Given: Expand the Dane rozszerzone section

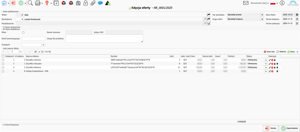Looking at the screenshot, I should [12, 27].
